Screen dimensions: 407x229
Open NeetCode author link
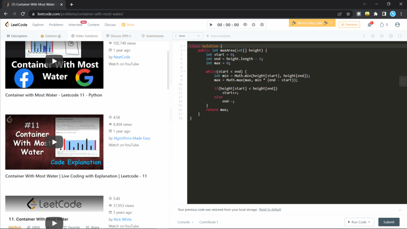tap(122, 57)
